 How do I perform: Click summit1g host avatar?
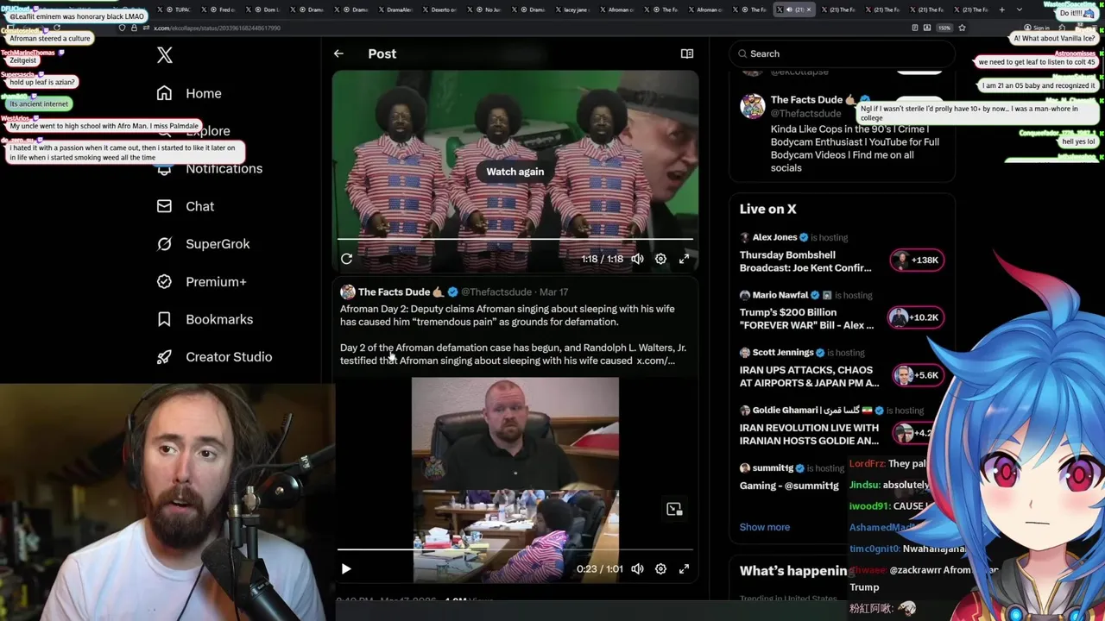(x=744, y=467)
